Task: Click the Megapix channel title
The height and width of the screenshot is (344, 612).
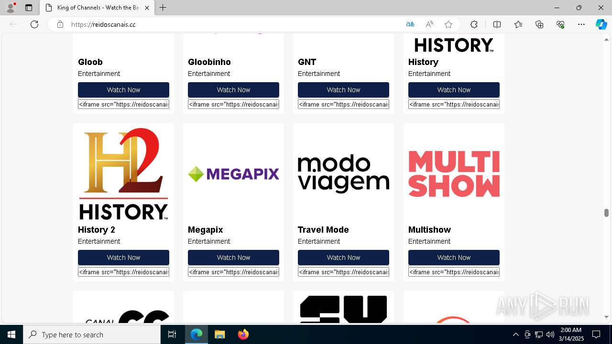Action: click(x=206, y=230)
